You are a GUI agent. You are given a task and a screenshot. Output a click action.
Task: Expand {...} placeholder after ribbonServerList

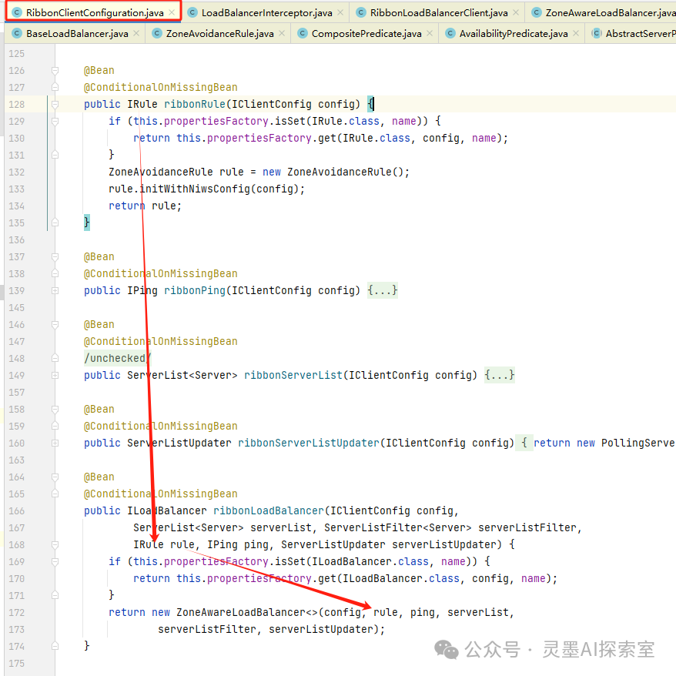click(x=499, y=375)
